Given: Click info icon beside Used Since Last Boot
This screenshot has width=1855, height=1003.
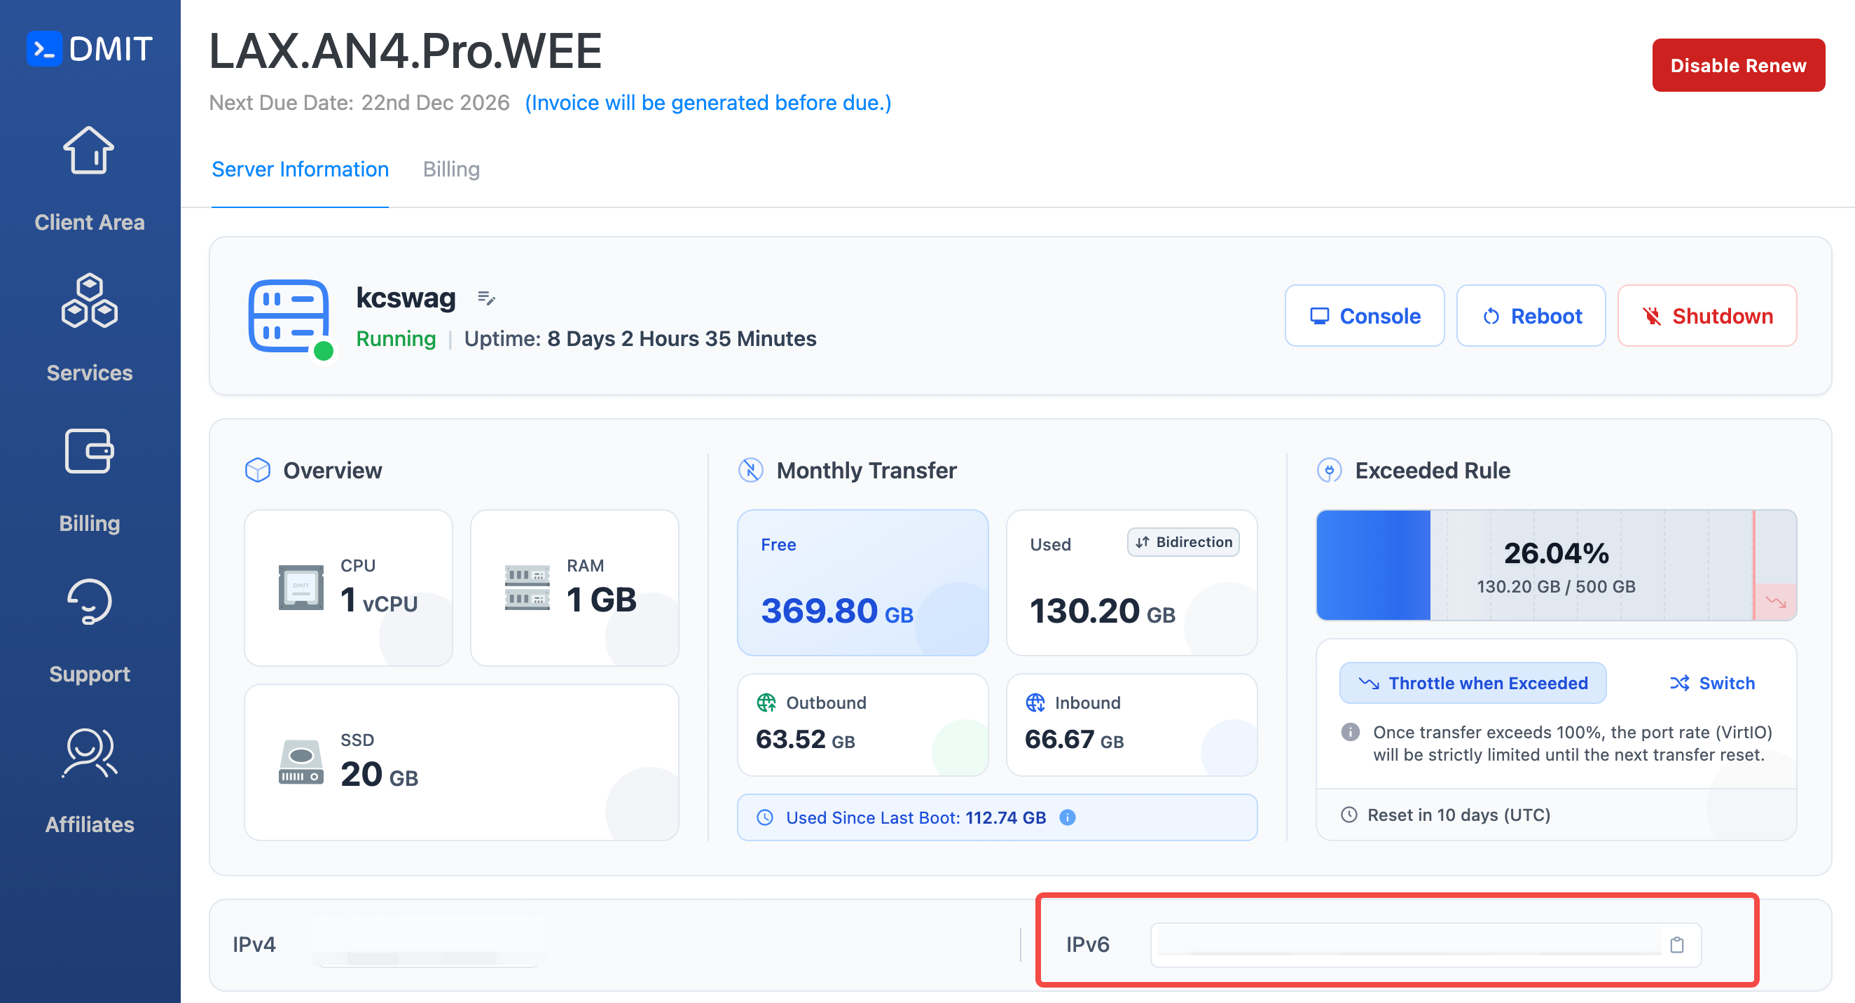Looking at the screenshot, I should point(1067,817).
